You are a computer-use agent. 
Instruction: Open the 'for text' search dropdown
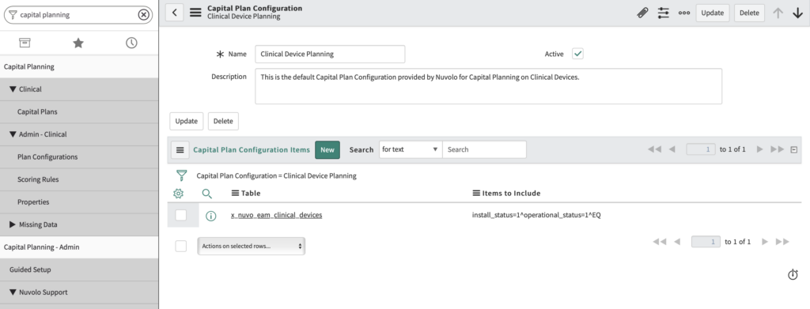click(411, 149)
